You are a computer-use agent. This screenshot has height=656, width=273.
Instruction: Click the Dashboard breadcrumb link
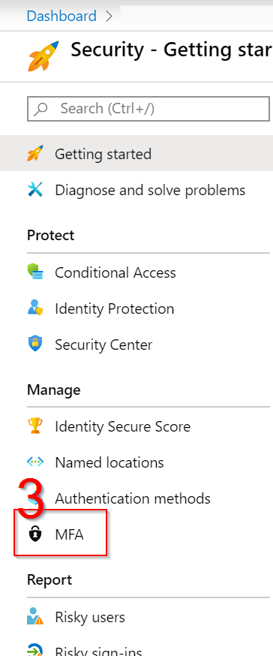coord(61,16)
